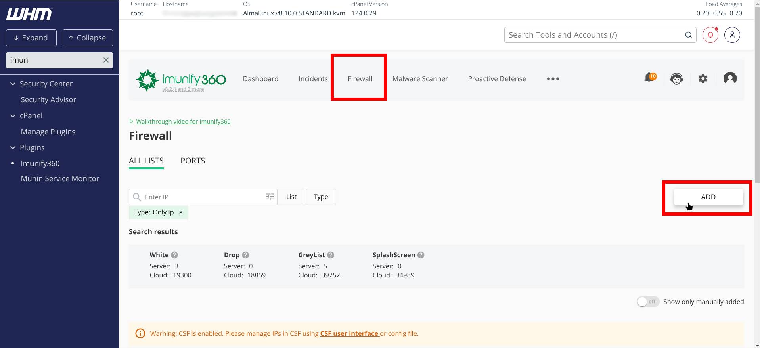Open the more options ellipsis menu
This screenshot has width=760, height=348.
(x=553, y=79)
